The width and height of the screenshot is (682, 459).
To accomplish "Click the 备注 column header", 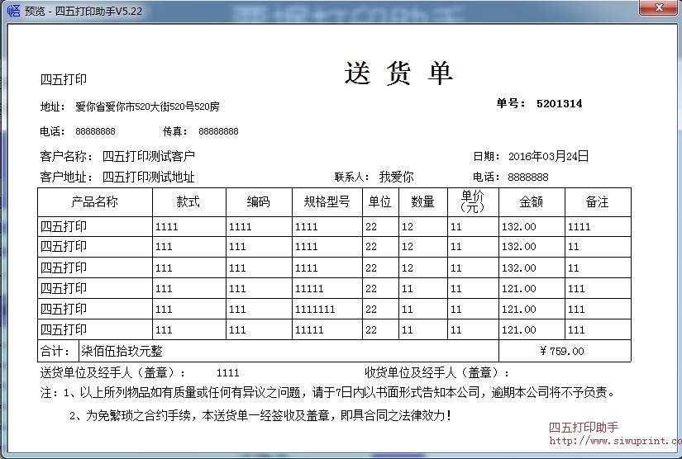I will [597, 202].
